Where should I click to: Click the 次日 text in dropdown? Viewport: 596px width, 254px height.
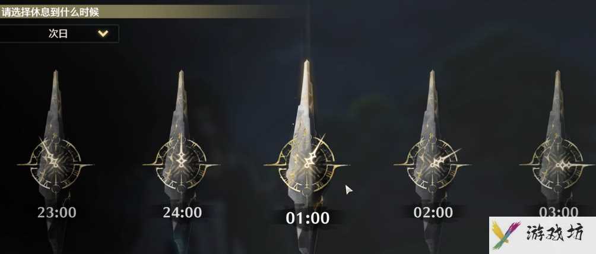pyautogui.click(x=58, y=33)
